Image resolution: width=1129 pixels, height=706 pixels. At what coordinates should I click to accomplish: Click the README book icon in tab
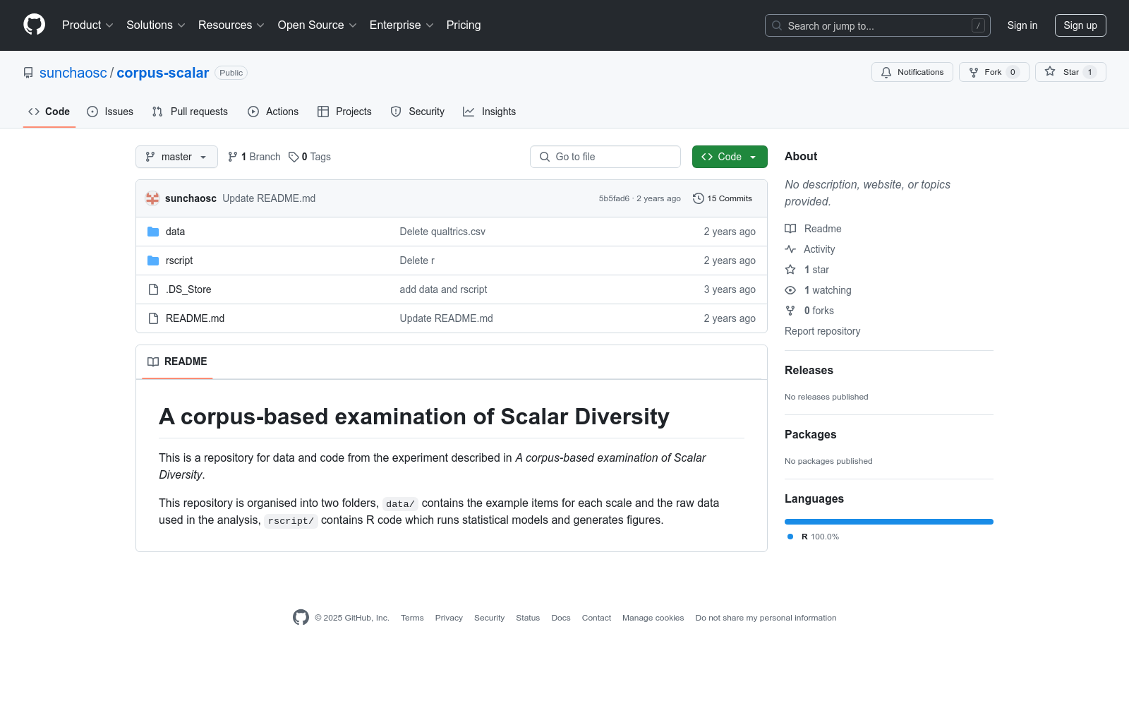click(x=153, y=361)
